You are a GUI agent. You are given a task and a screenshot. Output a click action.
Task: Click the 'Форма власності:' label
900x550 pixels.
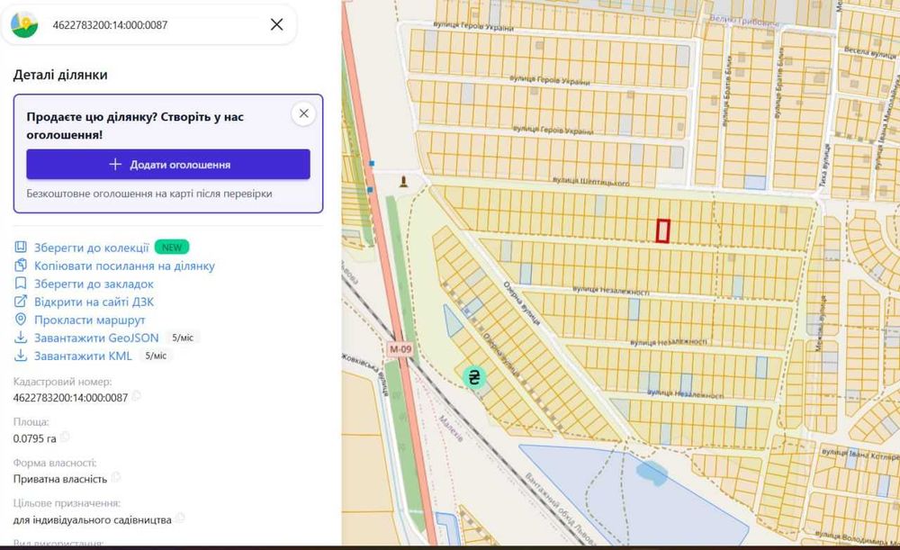tap(55, 463)
